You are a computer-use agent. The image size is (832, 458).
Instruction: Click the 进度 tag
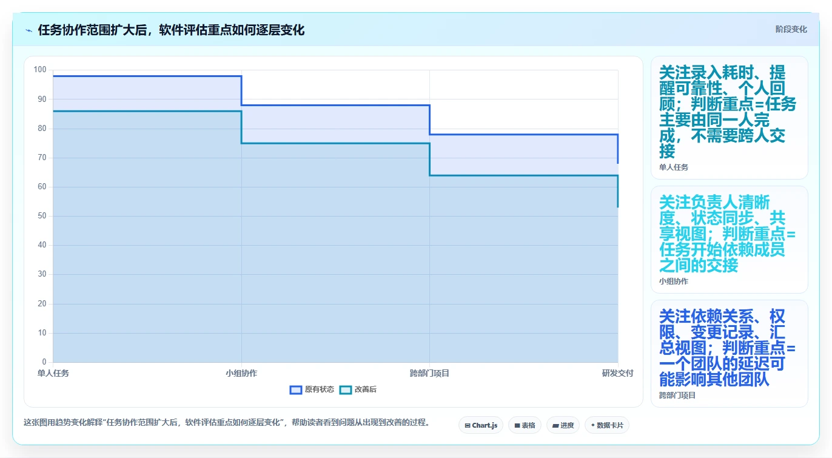click(x=563, y=425)
